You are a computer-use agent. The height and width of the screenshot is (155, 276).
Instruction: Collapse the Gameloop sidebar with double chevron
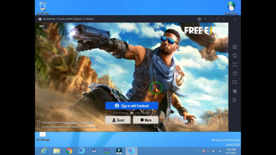point(235,19)
